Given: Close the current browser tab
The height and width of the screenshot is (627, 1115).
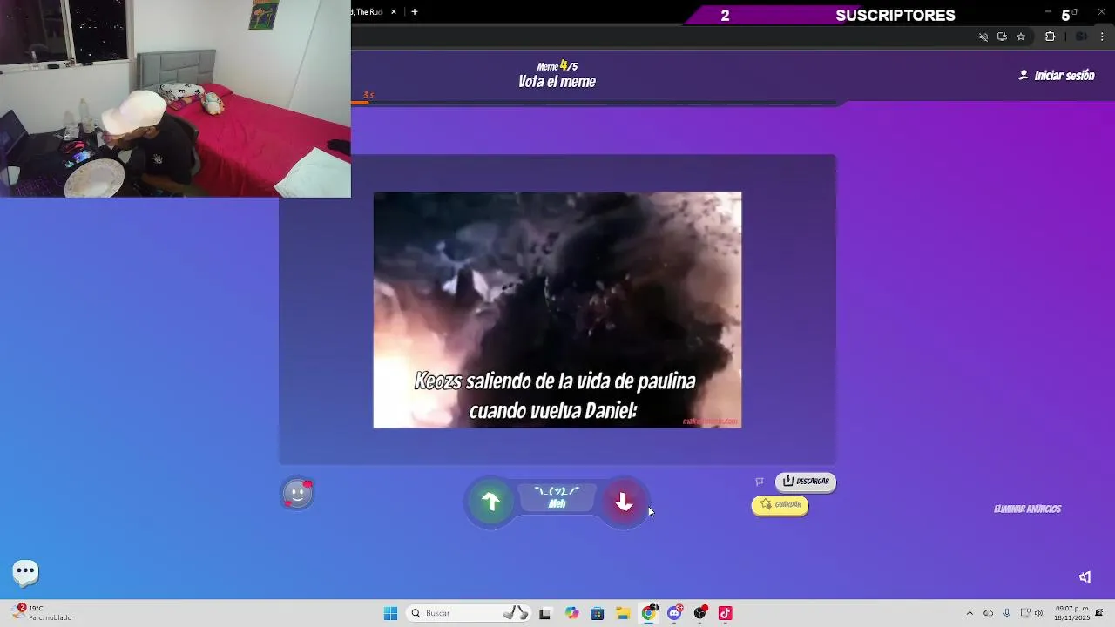Looking at the screenshot, I should (x=394, y=12).
